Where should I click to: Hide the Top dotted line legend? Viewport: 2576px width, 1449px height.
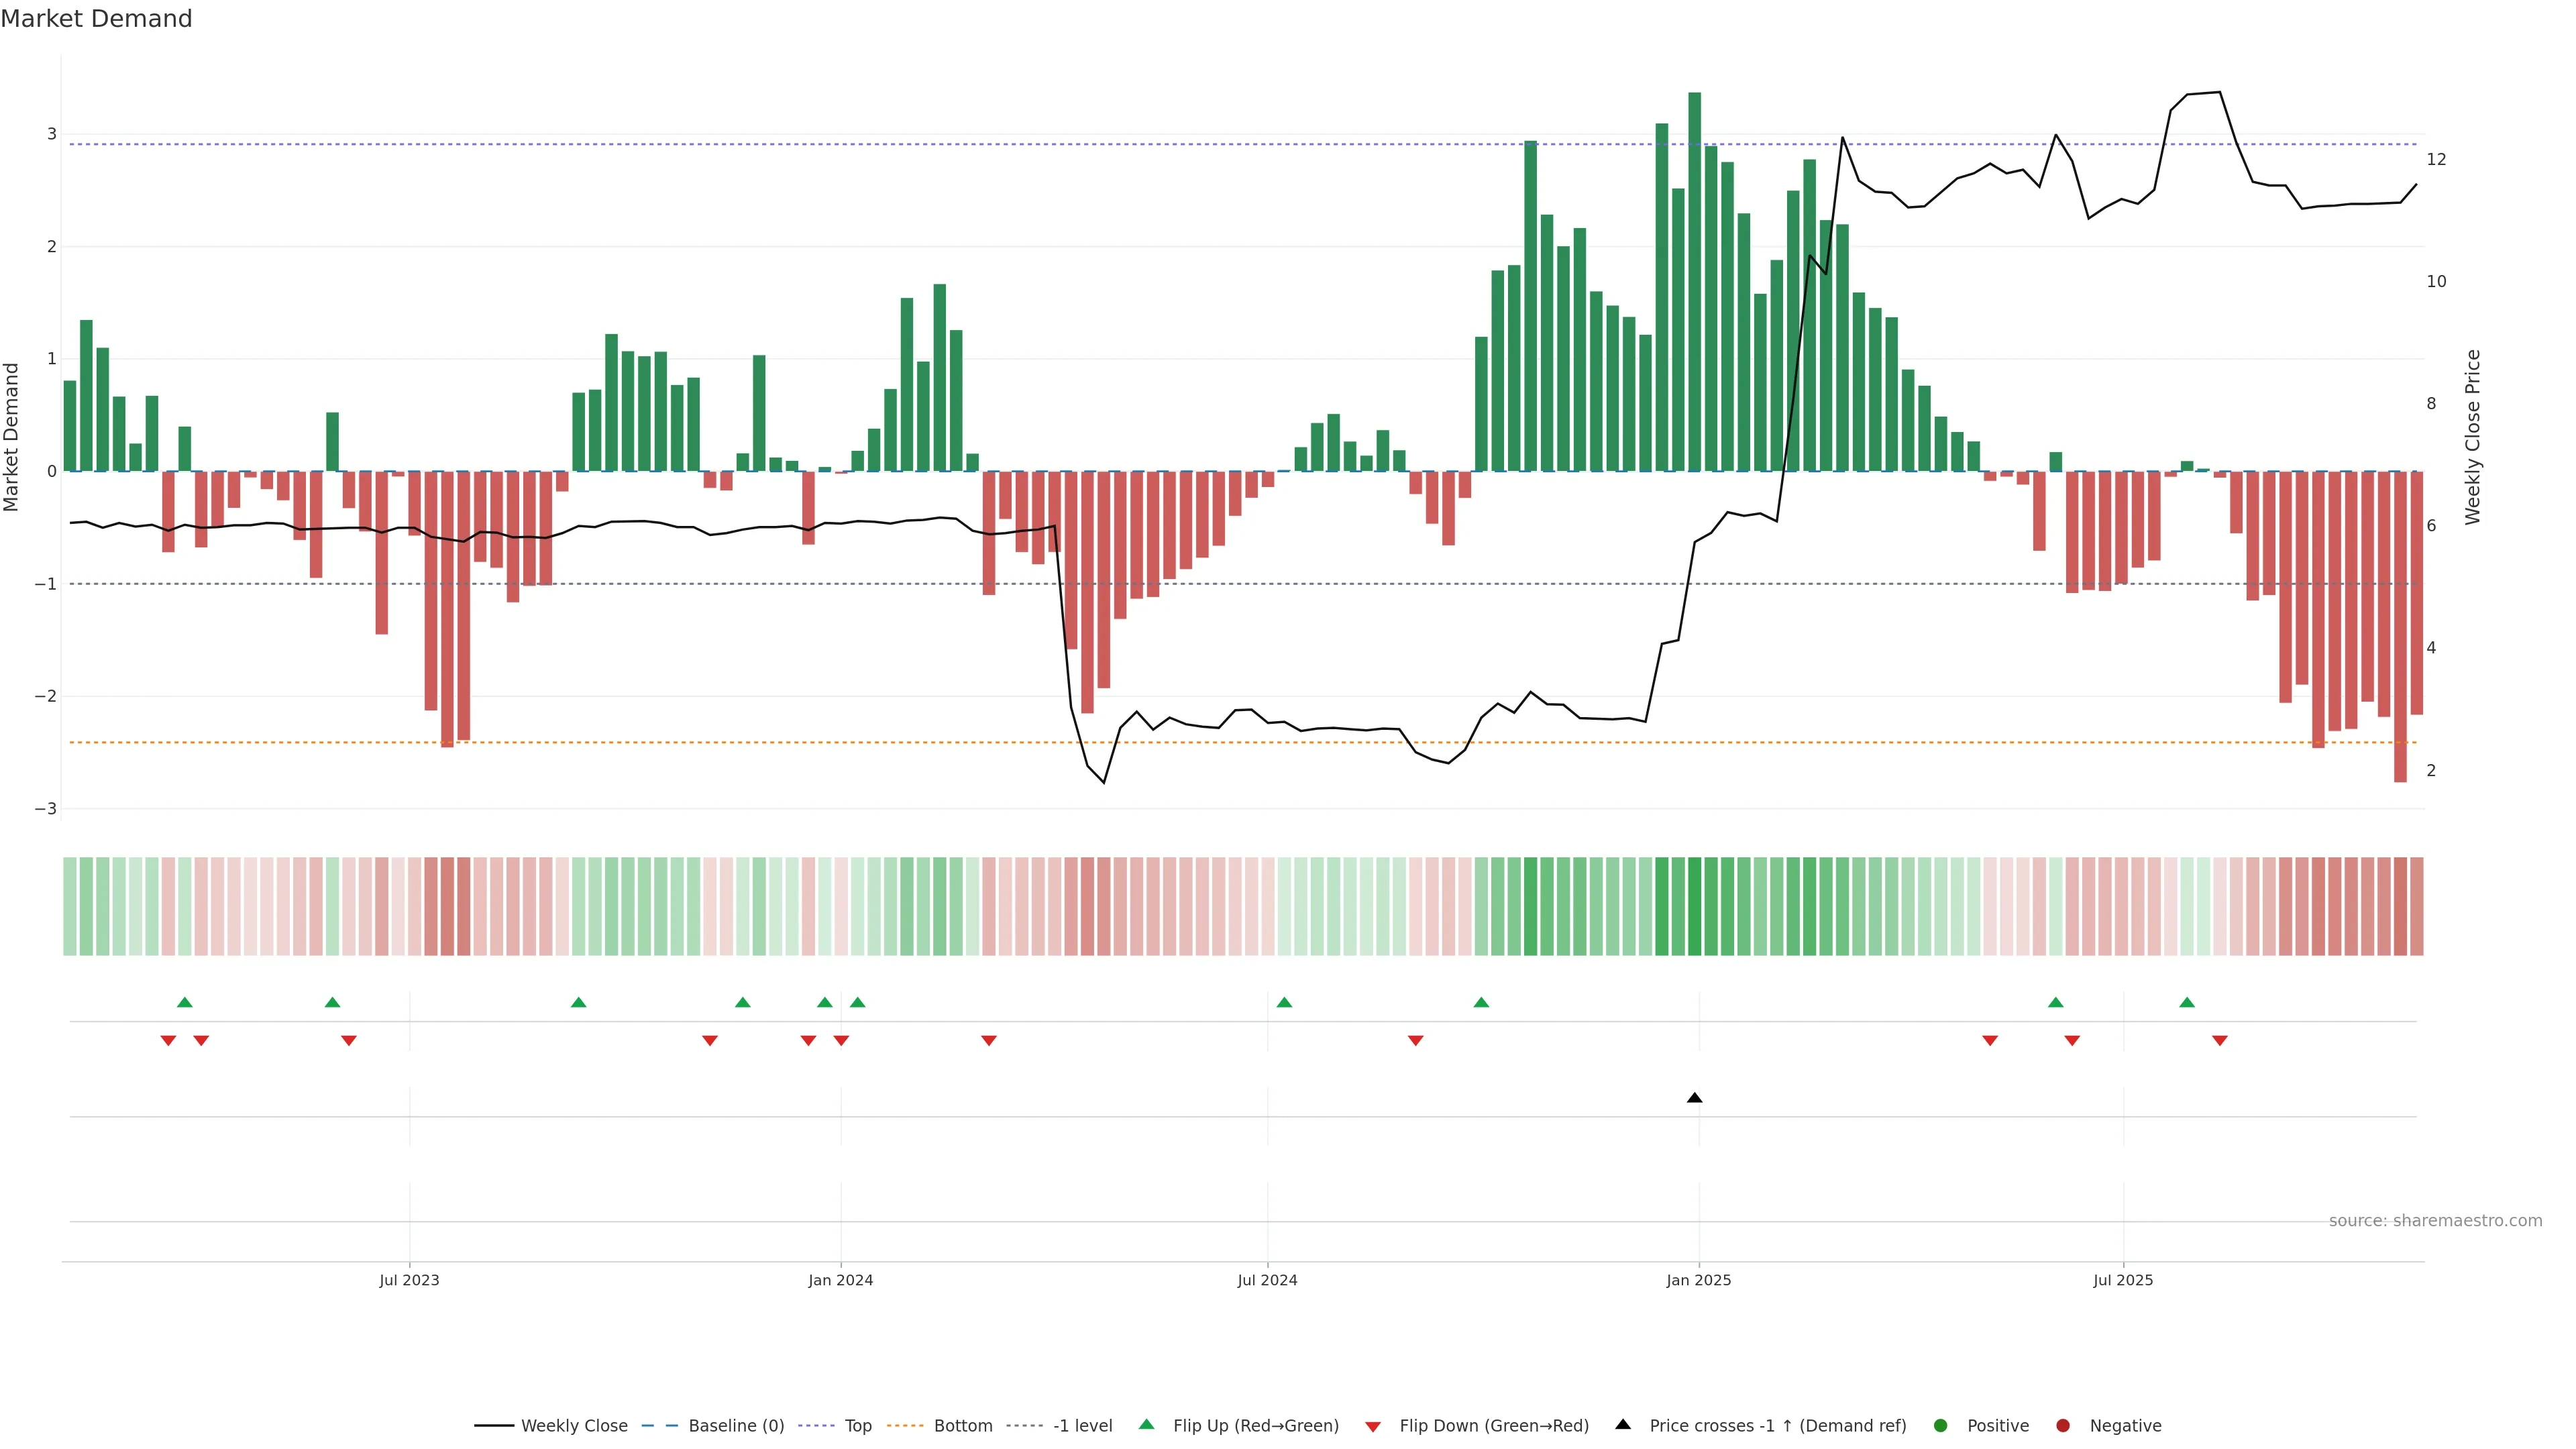[x=857, y=1426]
